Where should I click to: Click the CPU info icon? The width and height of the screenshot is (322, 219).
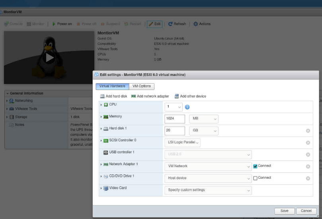tap(187, 107)
